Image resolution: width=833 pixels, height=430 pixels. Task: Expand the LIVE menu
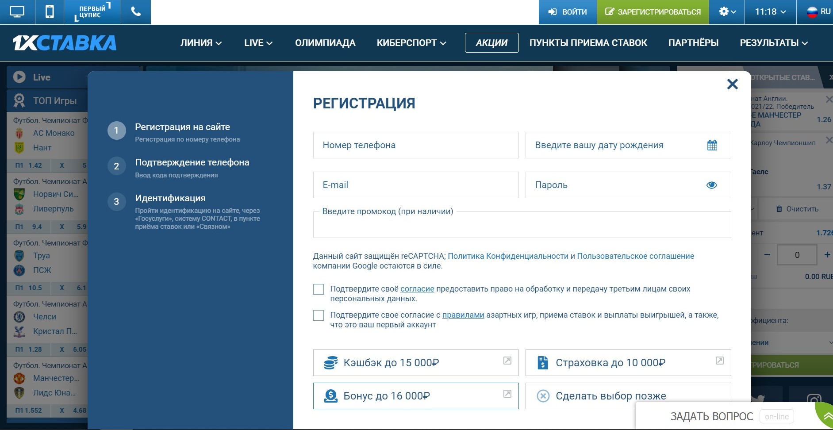point(258,43)
